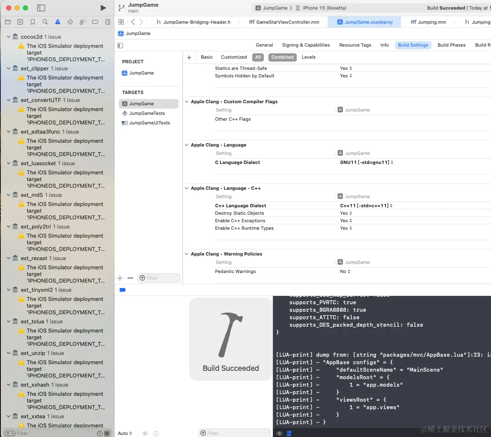491x437 pixels.
Task: Click the related items grid icon
Action: [x=121, y=22]
